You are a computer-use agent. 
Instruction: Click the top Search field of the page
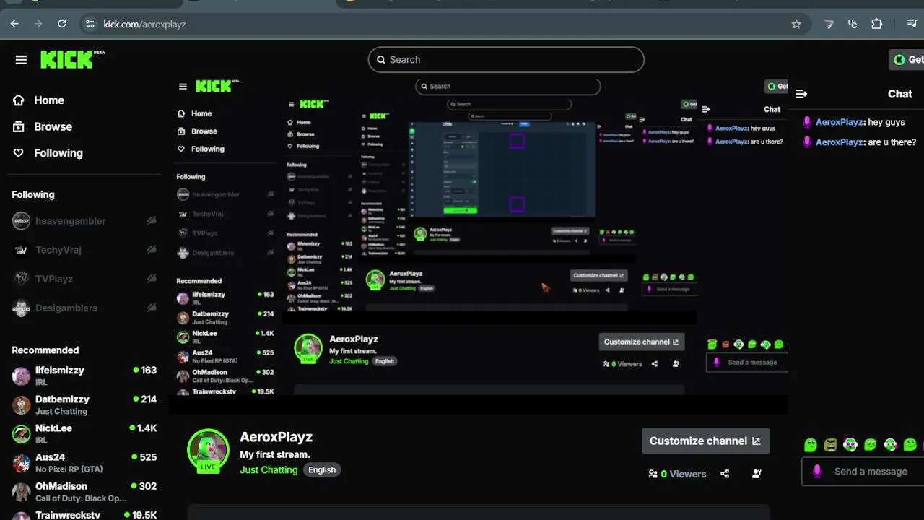[x=506, y=60]
